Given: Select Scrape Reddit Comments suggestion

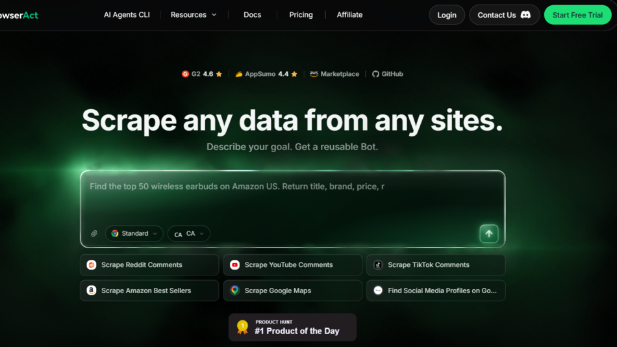Looking at the screenshot, I should pos(149,264).
